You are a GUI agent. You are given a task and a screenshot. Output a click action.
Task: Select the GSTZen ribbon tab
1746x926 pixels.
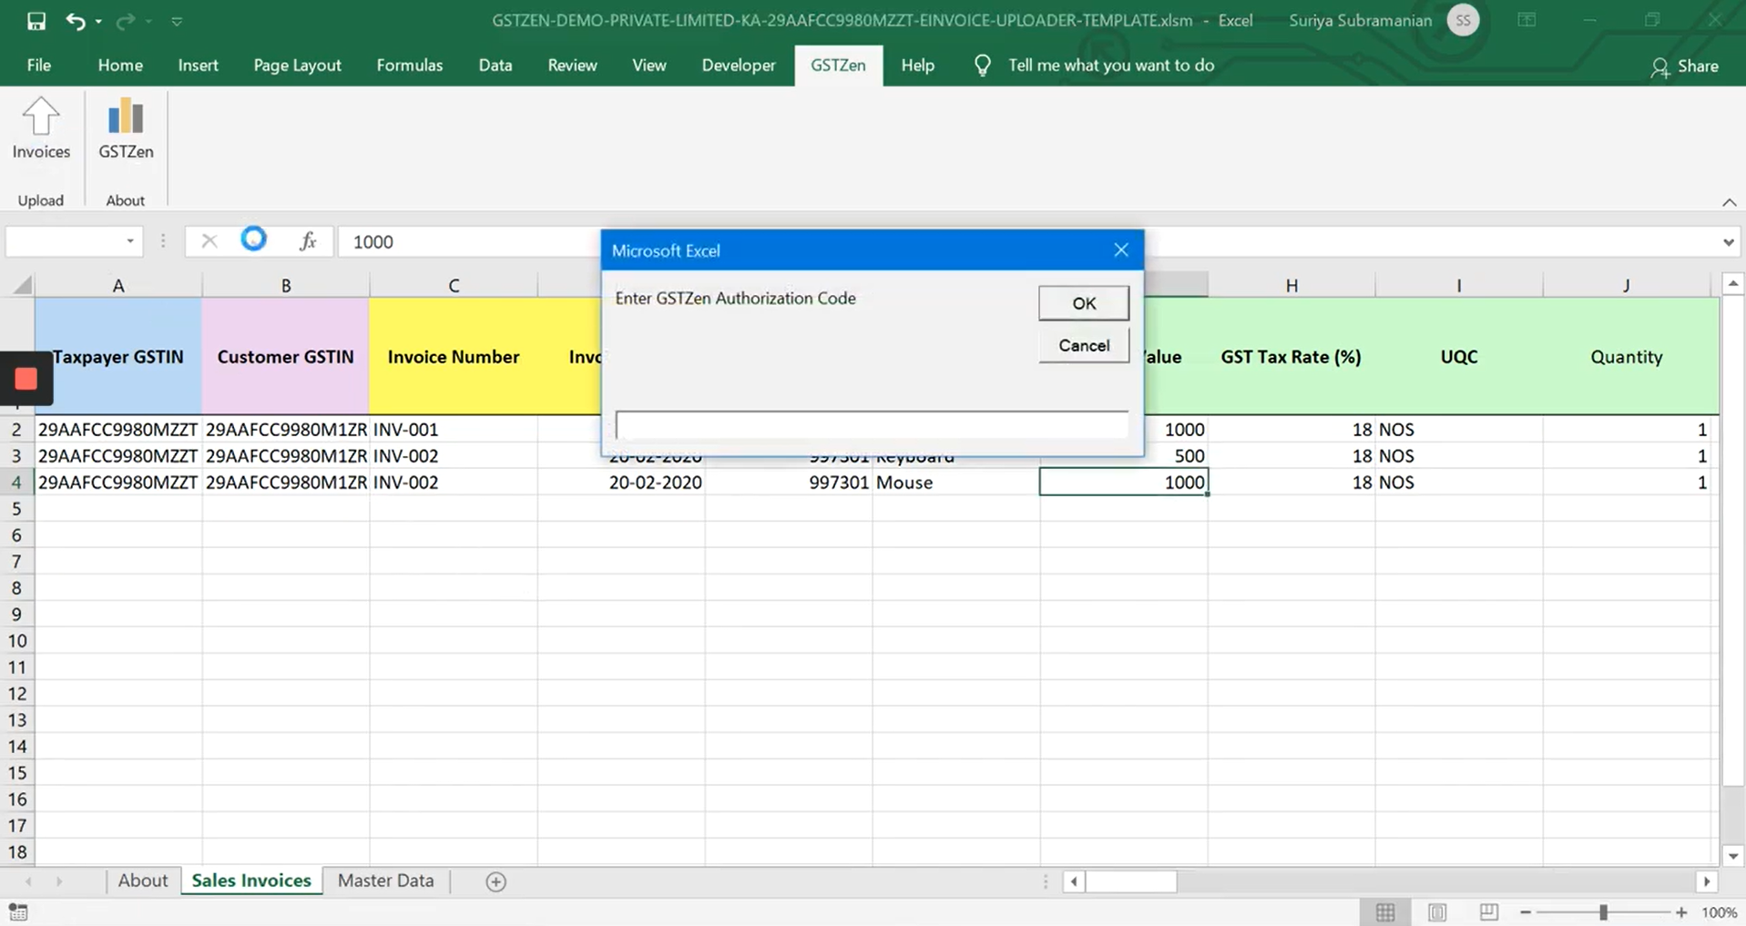(x=838, y=66)
